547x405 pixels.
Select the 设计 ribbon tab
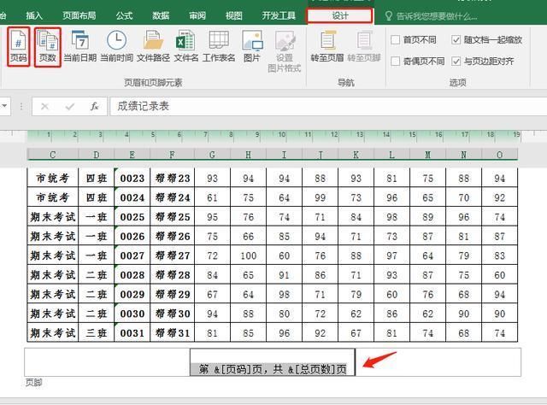tap(340, 16)
